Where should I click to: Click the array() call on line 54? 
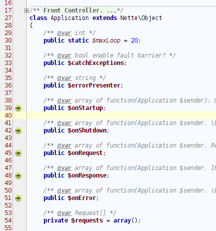click(125, 220)
